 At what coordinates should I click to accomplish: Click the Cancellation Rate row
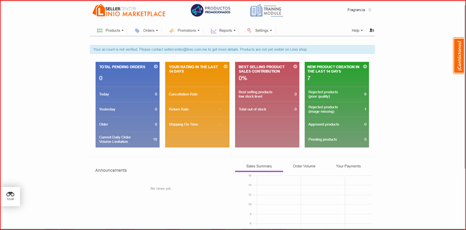pos(197,94)
